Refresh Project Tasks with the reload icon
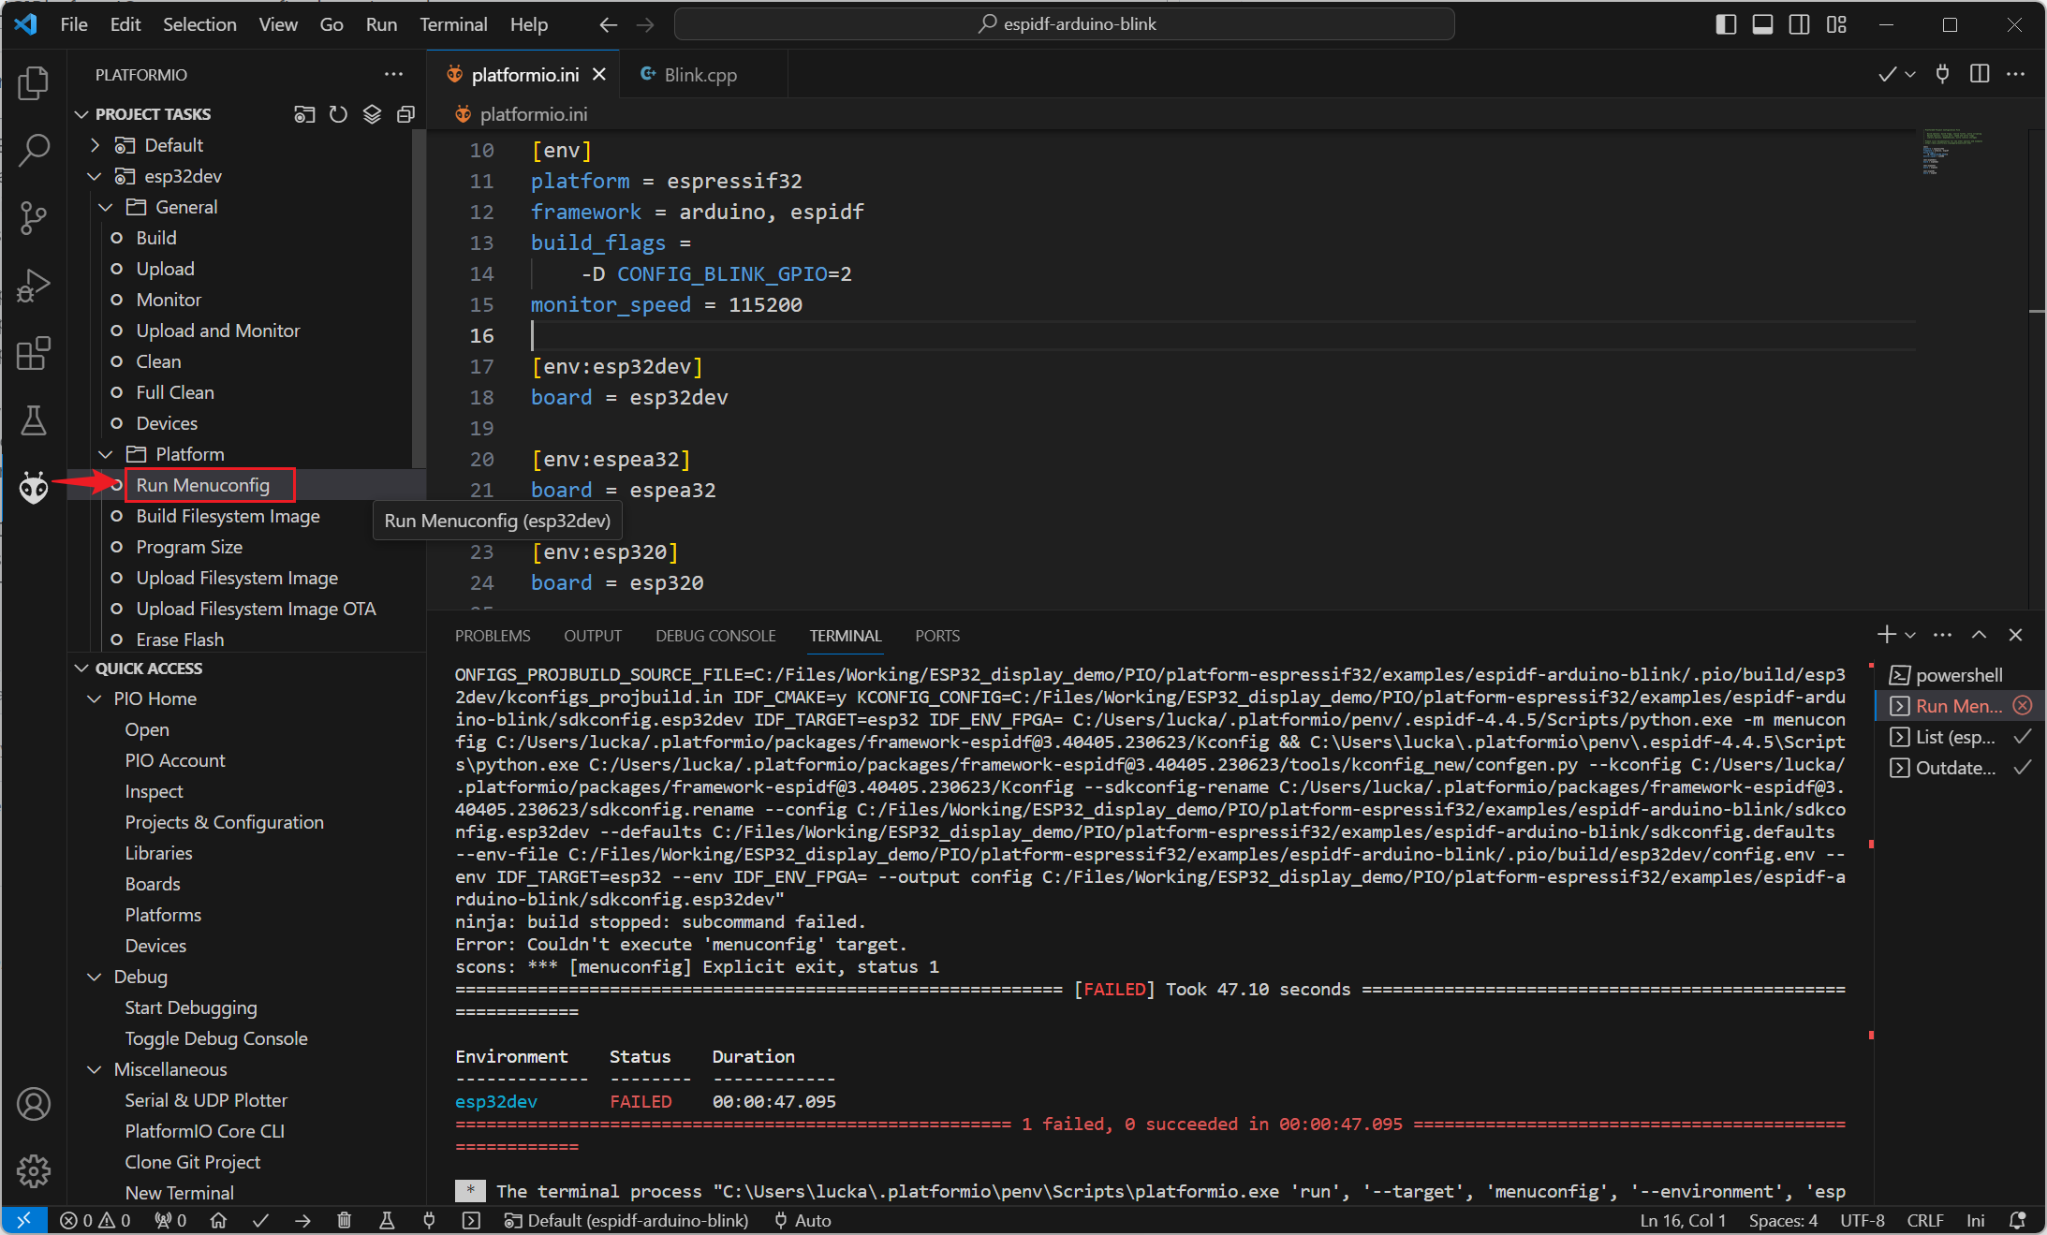The height and width of the screenshot is (1235, 2047). [338, 113]
